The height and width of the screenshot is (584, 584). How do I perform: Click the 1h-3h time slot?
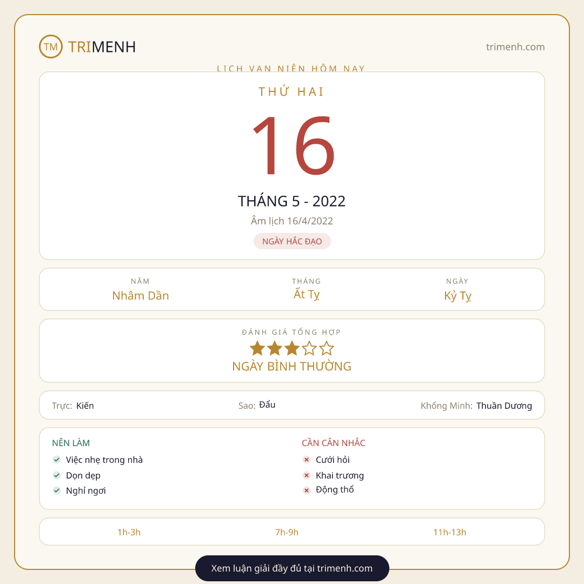(x=129, y=532)
